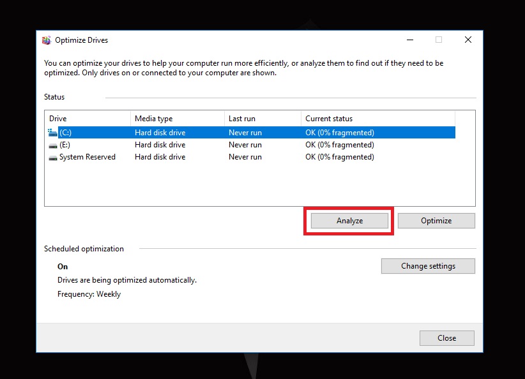Click the Close button at the bottom
Screen dimensions: 525x379
(x=446, y=338)
